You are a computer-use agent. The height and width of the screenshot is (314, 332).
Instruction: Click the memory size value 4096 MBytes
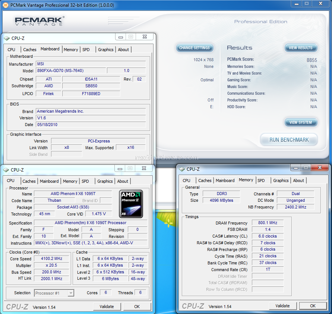(x=221, y=200)
